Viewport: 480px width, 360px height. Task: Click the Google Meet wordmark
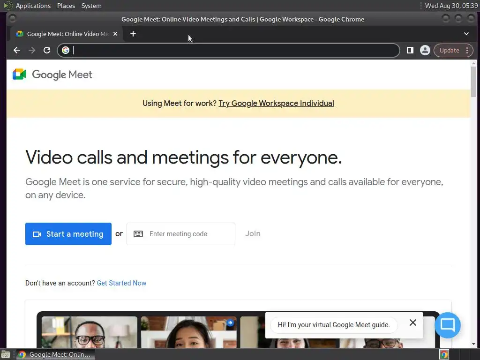pyautogui.click(x=62, y=75)
